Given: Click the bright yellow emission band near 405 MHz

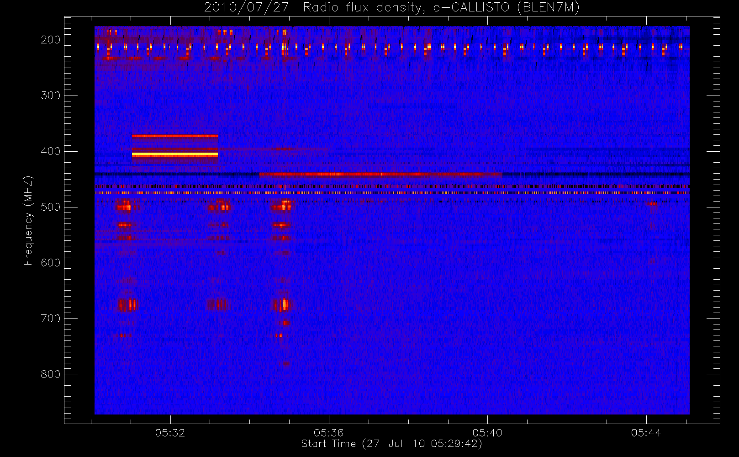Looking at the screenshot, I should pos(175,155).
